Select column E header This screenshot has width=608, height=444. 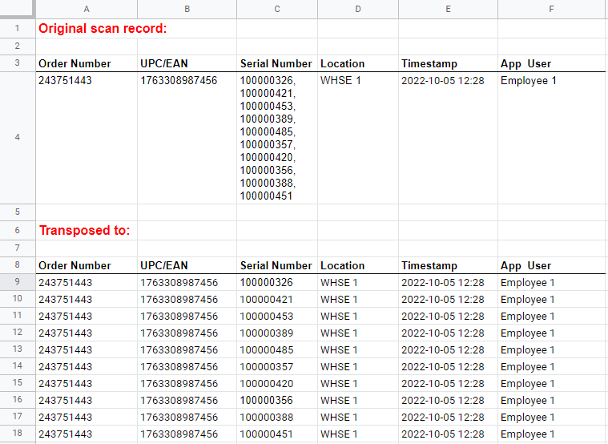coord(448,9)
